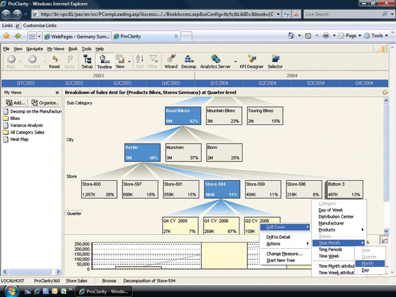Launch the Wizard tool
Viewport: 396px width, 297px height.
(x=171, y=61)
